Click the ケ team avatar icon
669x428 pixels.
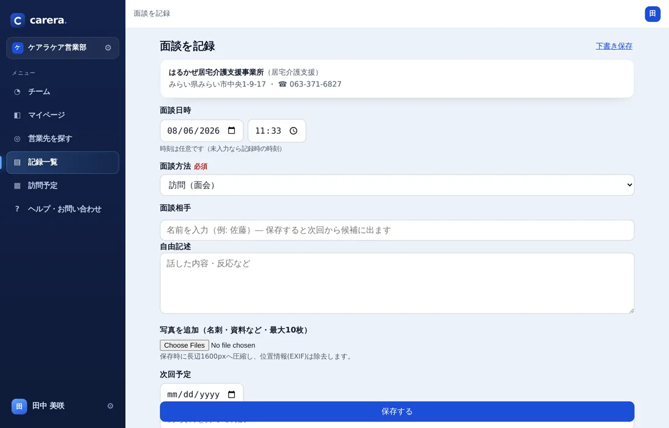(x=18, y=48)
